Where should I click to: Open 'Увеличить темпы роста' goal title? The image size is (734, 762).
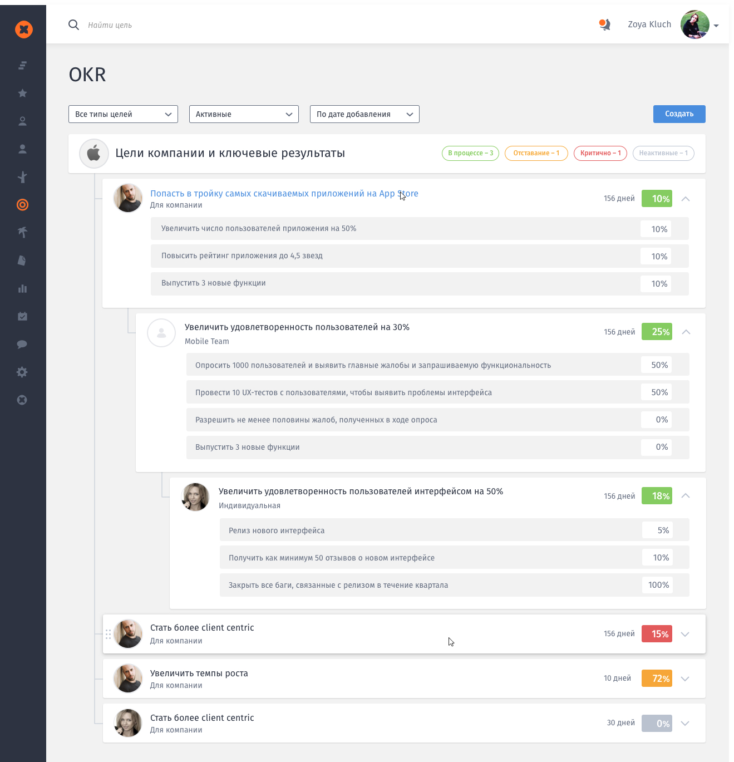pos(199,673)
